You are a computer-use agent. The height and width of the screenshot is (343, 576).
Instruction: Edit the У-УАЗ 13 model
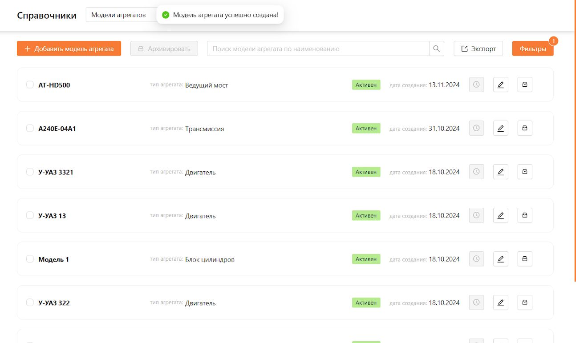pos(501,215)
